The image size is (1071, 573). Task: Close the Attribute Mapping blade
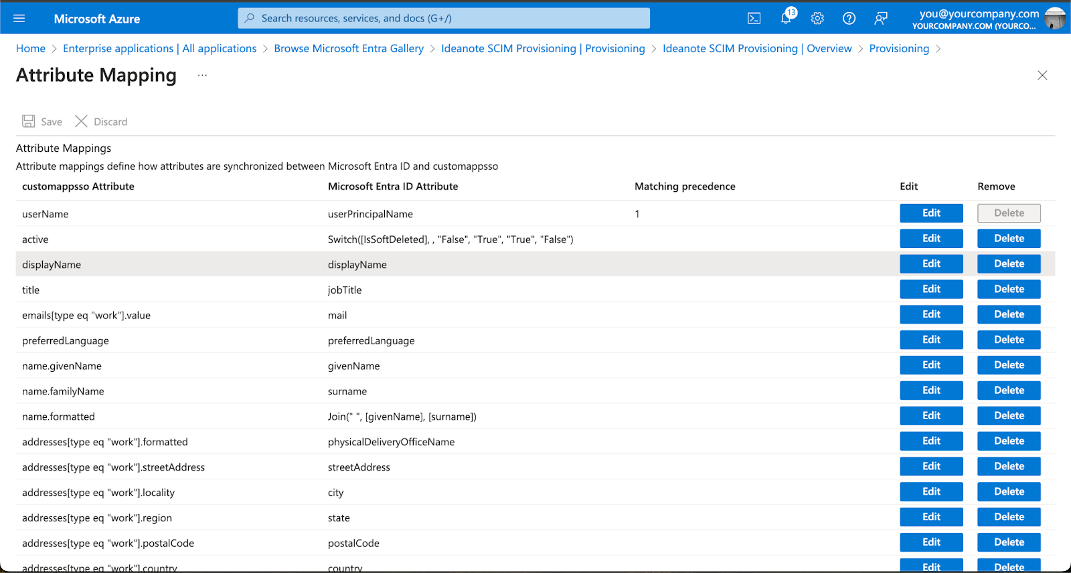[1042, 76]
